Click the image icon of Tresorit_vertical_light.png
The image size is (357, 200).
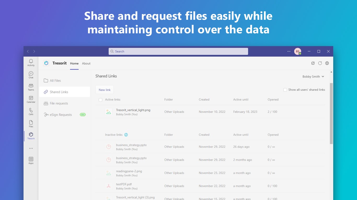pyautogui.click(x=108, y=112)
